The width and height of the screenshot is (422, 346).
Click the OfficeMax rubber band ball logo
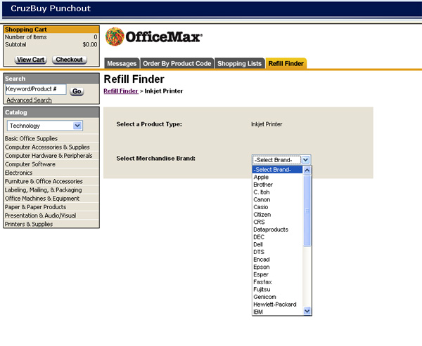115,36
